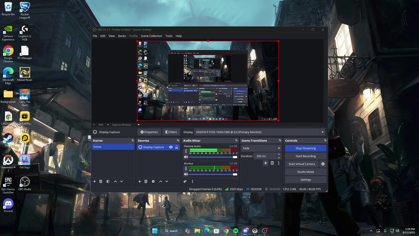Open OBS Settings from Controls

[x=305, y=180]
